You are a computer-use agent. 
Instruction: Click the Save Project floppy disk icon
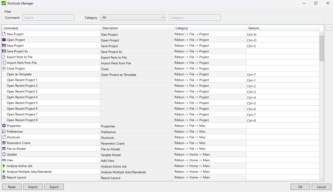[x=4, y=46]
